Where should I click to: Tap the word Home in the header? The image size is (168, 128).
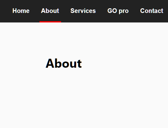coord(21,11)
